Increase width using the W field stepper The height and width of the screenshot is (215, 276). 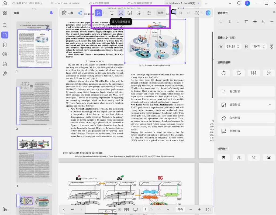click(x=238, y=45)
